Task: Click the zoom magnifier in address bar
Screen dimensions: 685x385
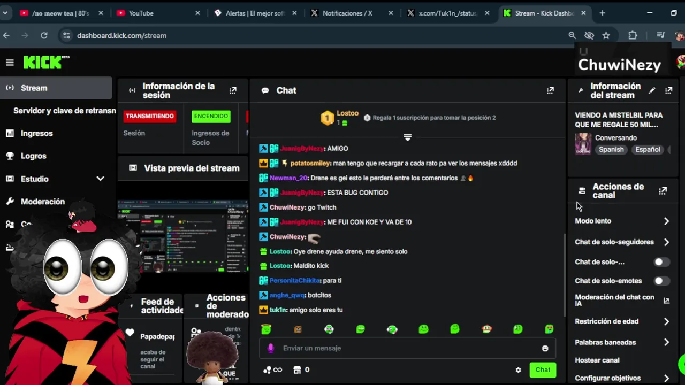Action: pos(572,35)
